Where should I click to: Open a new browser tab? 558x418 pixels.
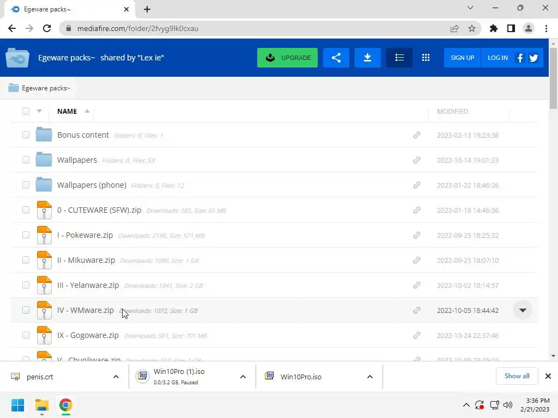tap(147, 10)
